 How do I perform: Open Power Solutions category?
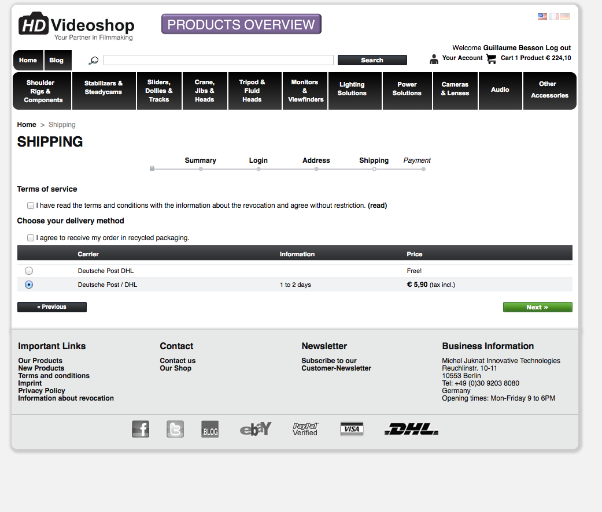coord(407,91)
